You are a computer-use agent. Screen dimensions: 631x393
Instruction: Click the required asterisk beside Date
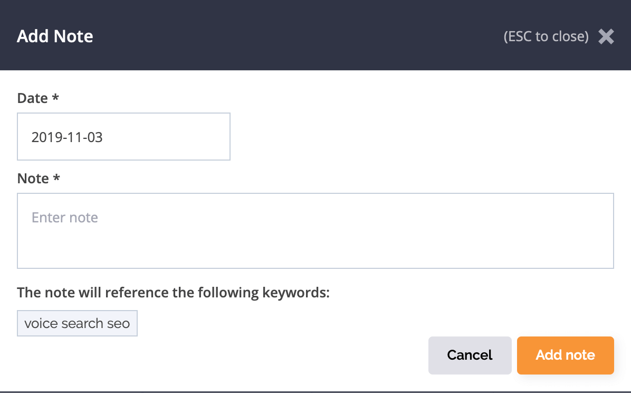point(55,97)
